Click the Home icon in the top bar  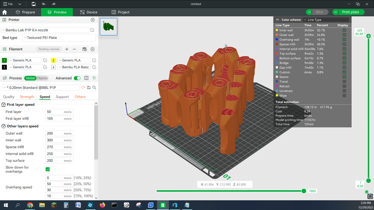tap(5, 12)
